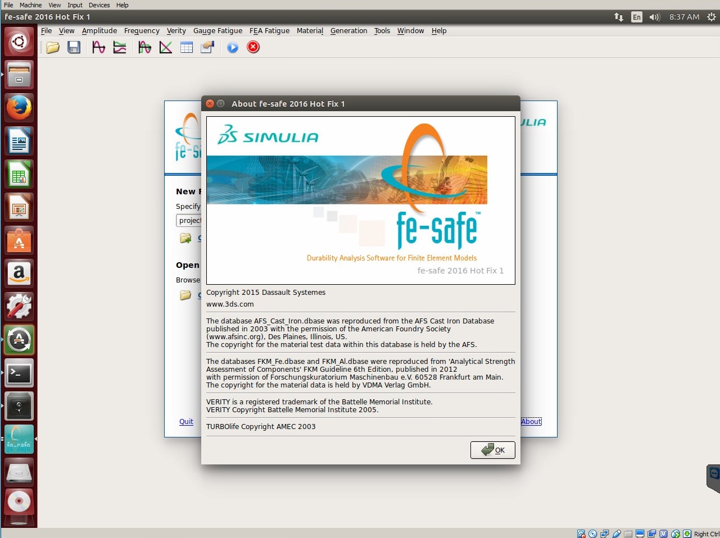This screenshot has height=538, width=720.
Task: Click the clock showing 8:37 AM
Action: pyautogui.click(x=684, y=17)
